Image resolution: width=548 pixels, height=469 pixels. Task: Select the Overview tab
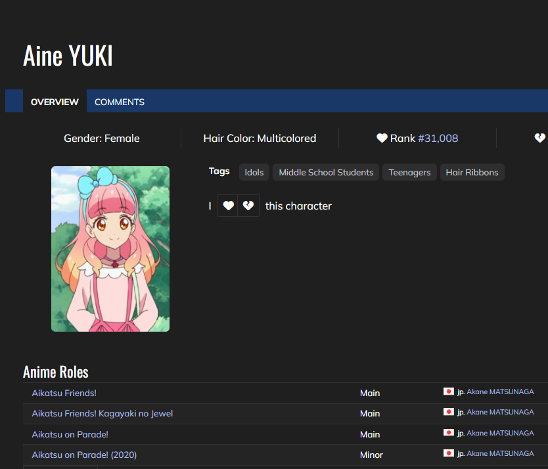[55, 102]
